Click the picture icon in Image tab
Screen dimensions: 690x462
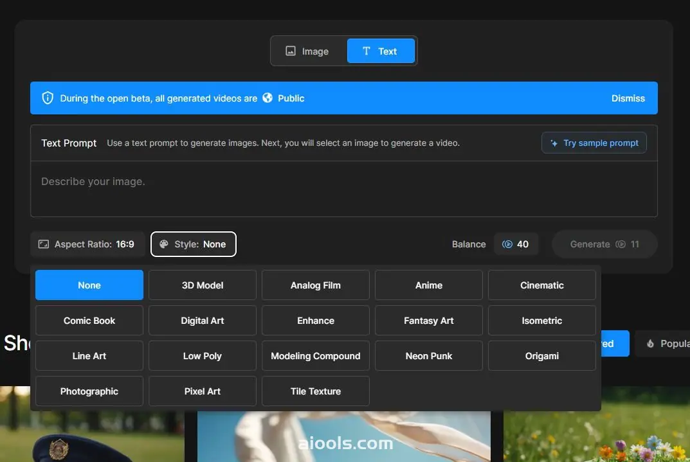pos(291,51)
